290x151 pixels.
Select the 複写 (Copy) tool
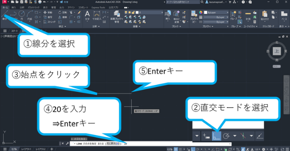48,17
